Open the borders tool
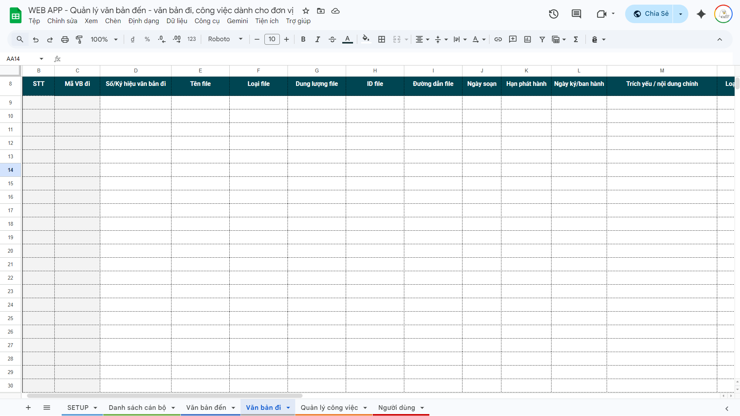Image resolution: width=740 pixels, height=416 pixels. point(382,39)
